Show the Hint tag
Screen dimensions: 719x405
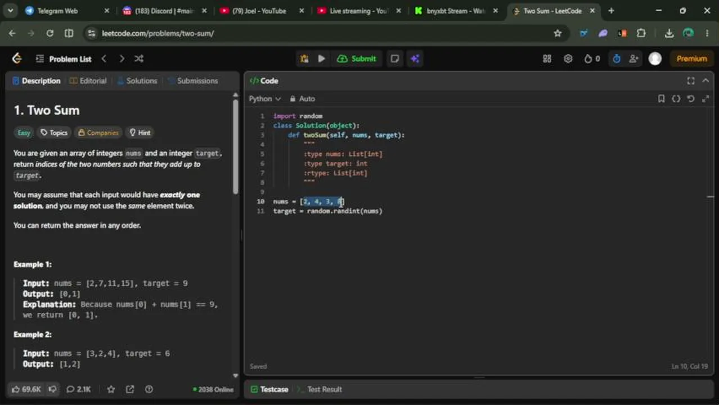click(x=140, y=133)
